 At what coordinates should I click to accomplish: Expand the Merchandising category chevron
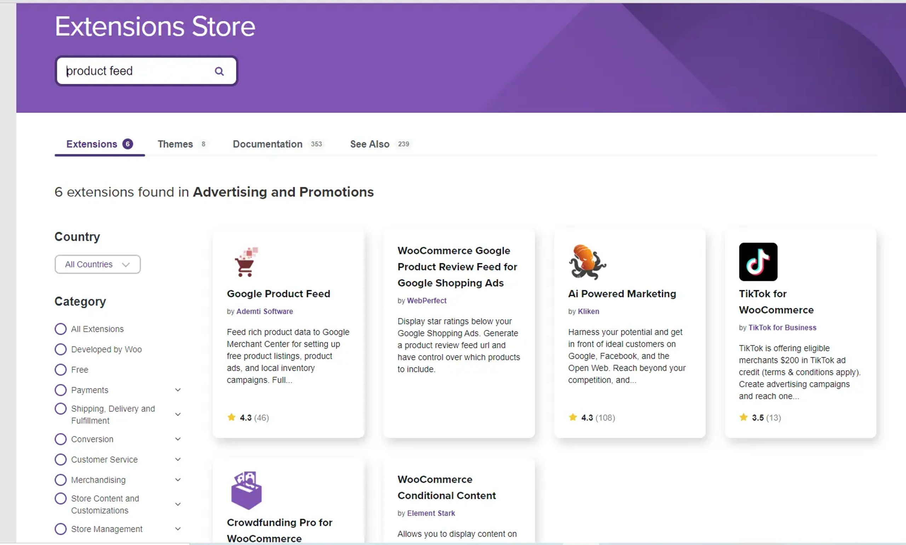(x=178, y=480)
